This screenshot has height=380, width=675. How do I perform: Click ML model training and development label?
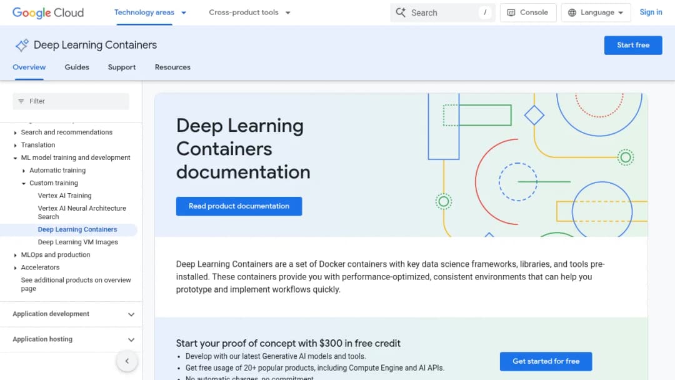click(76, 157)
